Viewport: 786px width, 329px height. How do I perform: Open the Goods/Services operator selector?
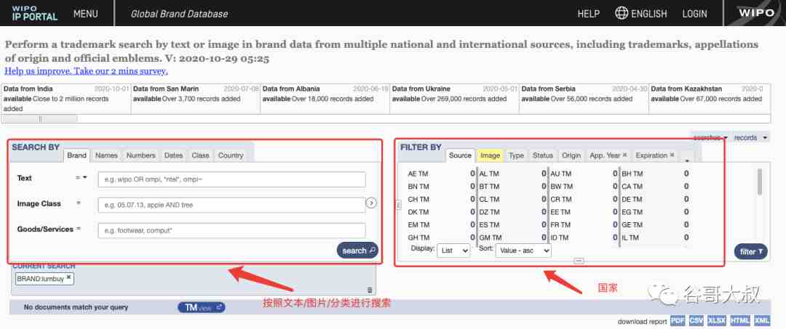click(79, 229)
